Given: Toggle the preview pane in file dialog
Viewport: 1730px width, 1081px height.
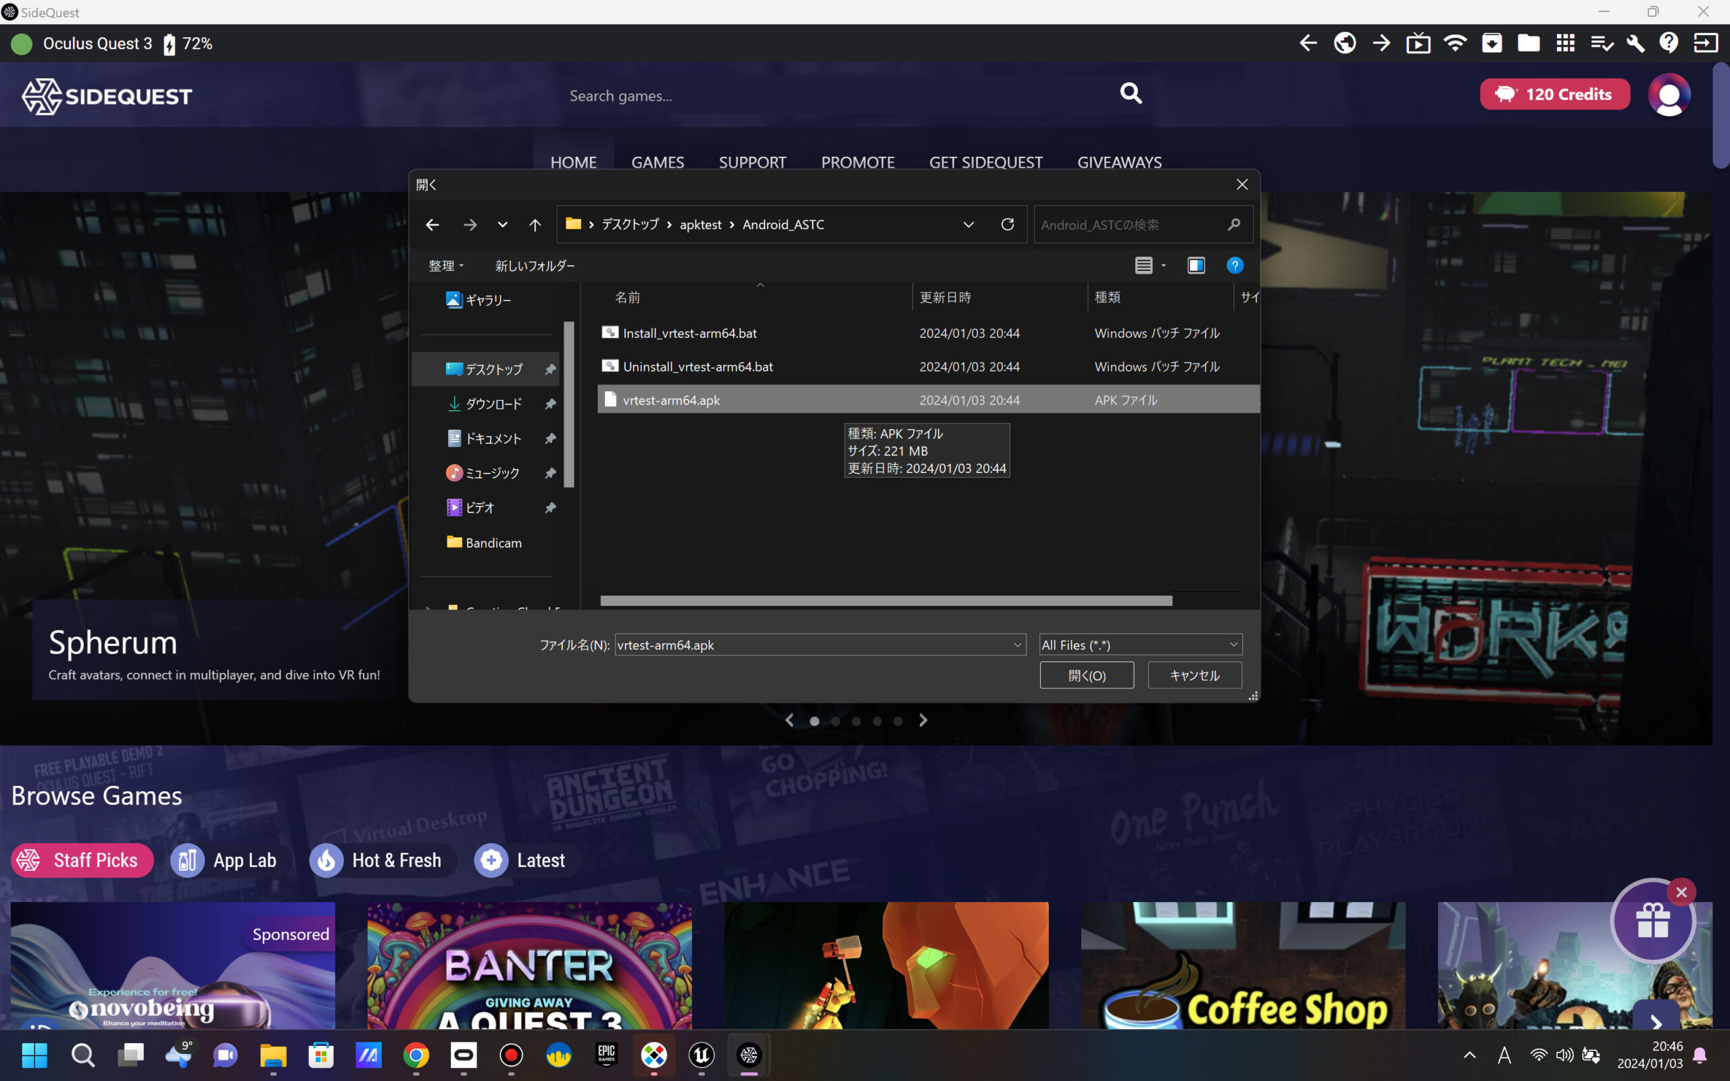Looking at the screenshot, I should click(x=1196, y=266).
